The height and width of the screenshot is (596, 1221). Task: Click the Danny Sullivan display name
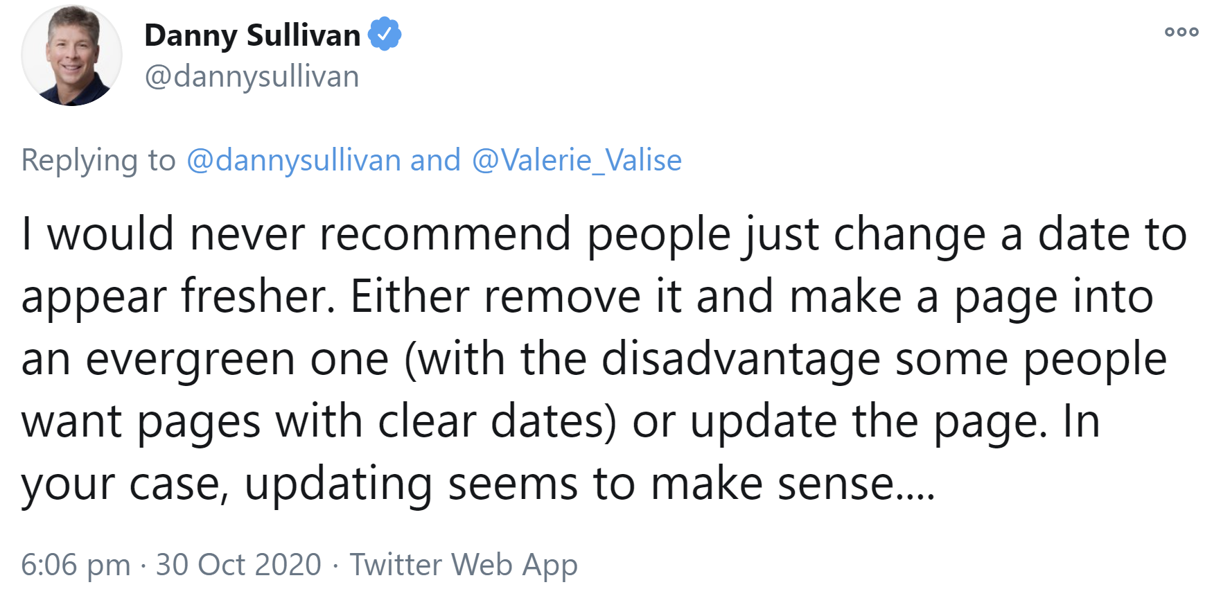(252, 35)
